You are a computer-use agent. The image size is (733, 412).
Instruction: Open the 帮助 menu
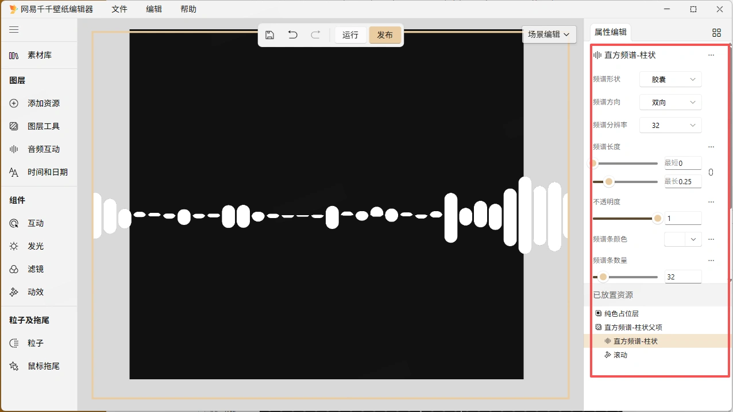click(188, 9)
